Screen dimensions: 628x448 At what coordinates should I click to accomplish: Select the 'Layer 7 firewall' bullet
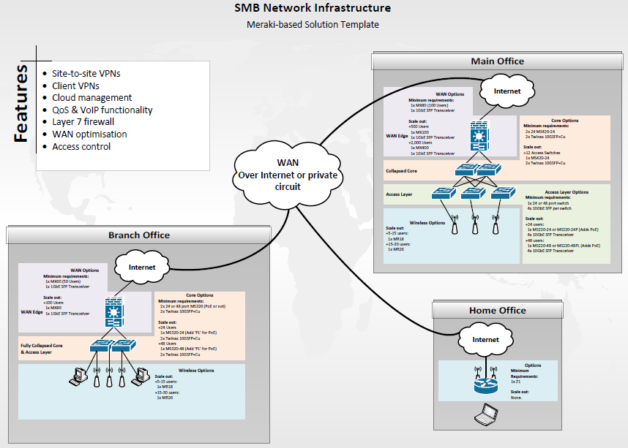[x=83, y=122]
